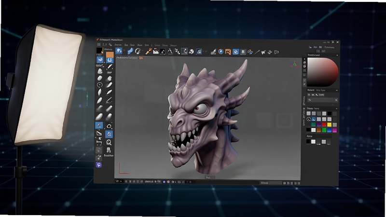The height and width of the screenshot is (217, 386).
Task: Collapse the swatches panel header arrow
Action: pyautogui.click(x=336, y=108)
